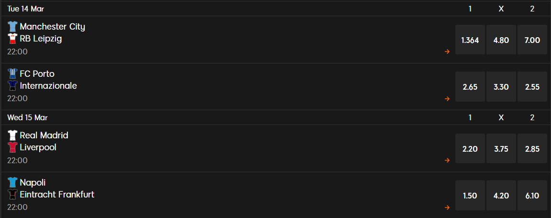
Task: Click Real Madrid white jersey icon
Action: [x=12, y=135]
